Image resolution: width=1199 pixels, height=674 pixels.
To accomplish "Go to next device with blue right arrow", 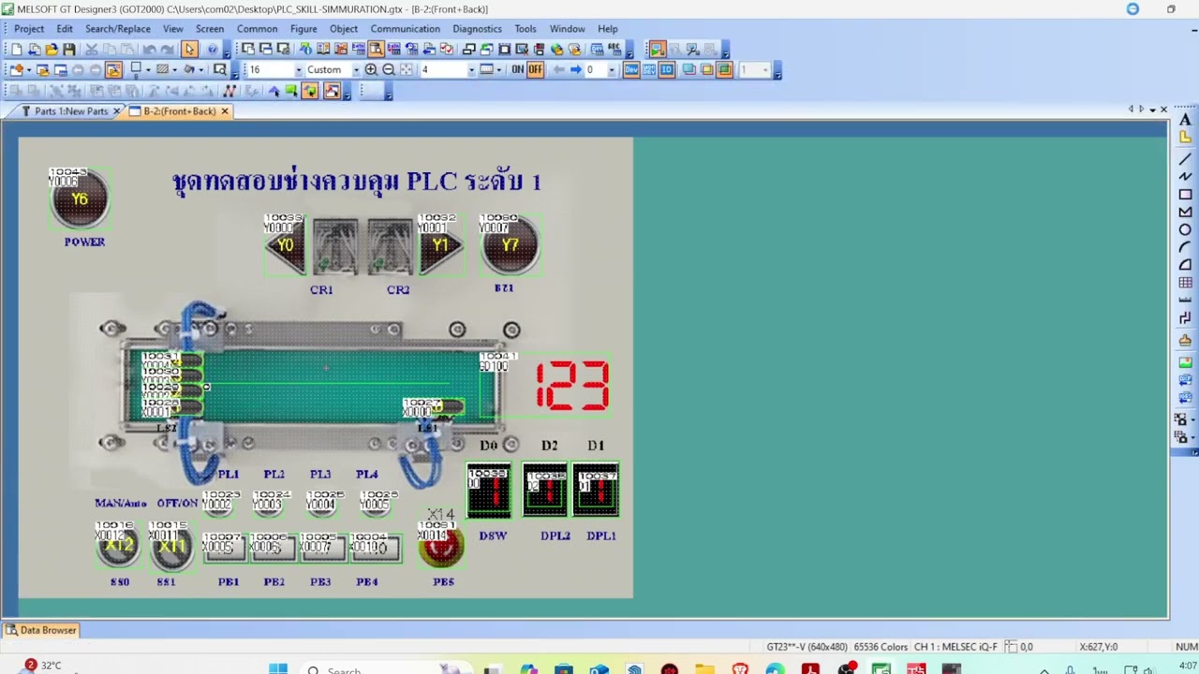I will pyautogui.click(x=575, y=70).
